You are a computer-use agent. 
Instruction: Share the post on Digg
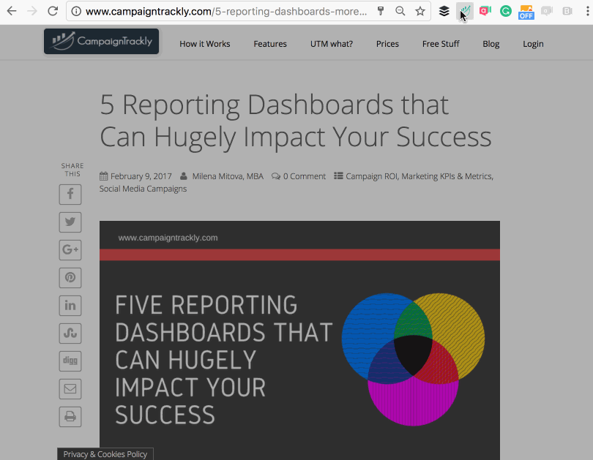(70, 361)
